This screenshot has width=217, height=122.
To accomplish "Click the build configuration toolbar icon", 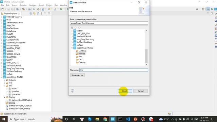I will click(x=17, y=9).
